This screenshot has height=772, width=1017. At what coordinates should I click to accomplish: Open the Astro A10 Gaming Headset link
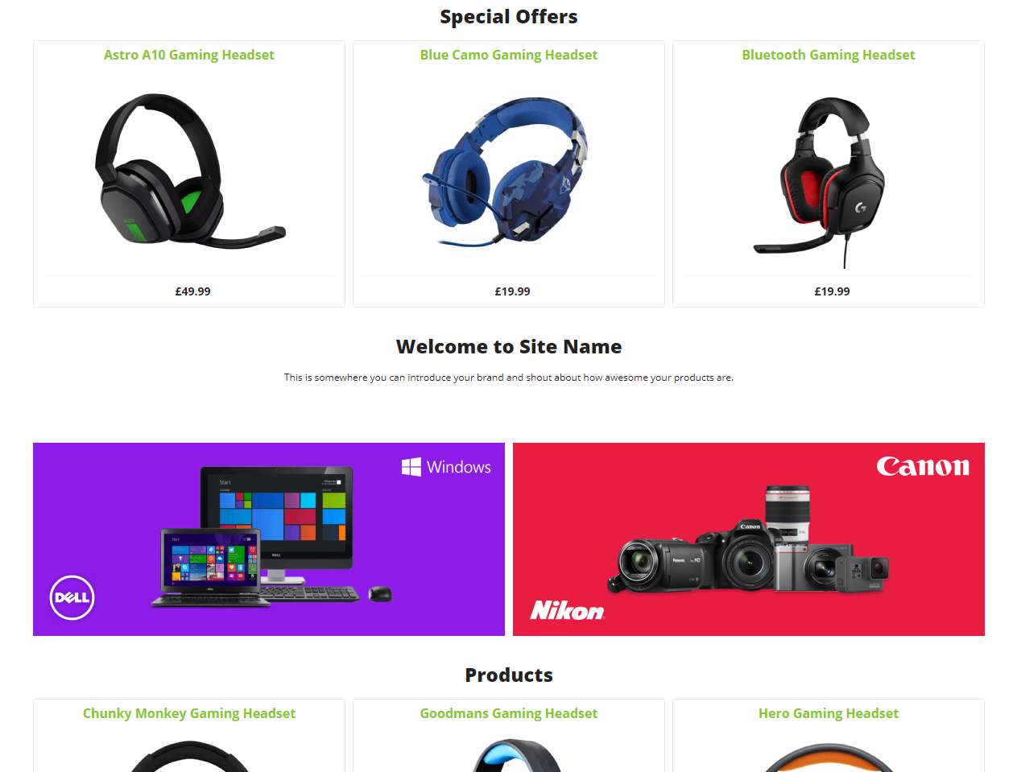click(189, 55)
